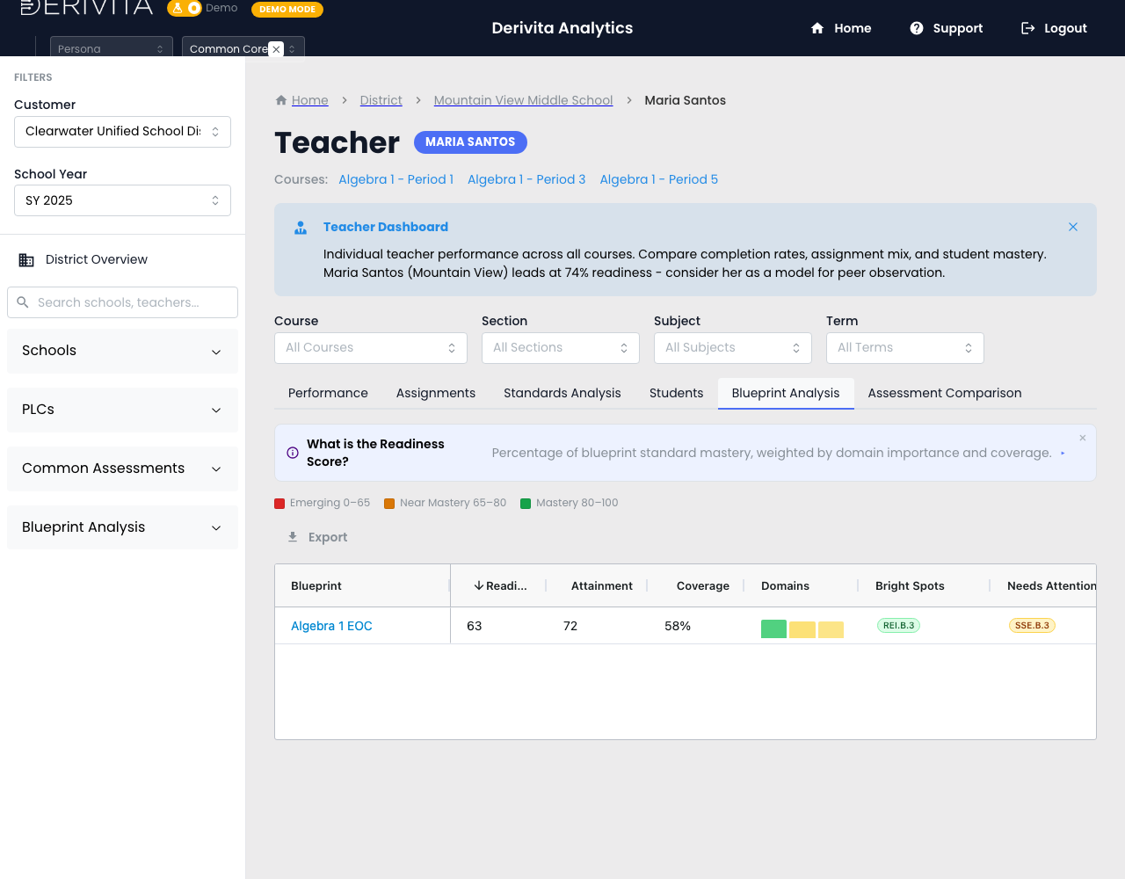Viewport: 1125px width, 879px height.
Task: Open the Customer dropdown showing Clearwater Unified
Action: pyautogui.click(x=122, y=132)
